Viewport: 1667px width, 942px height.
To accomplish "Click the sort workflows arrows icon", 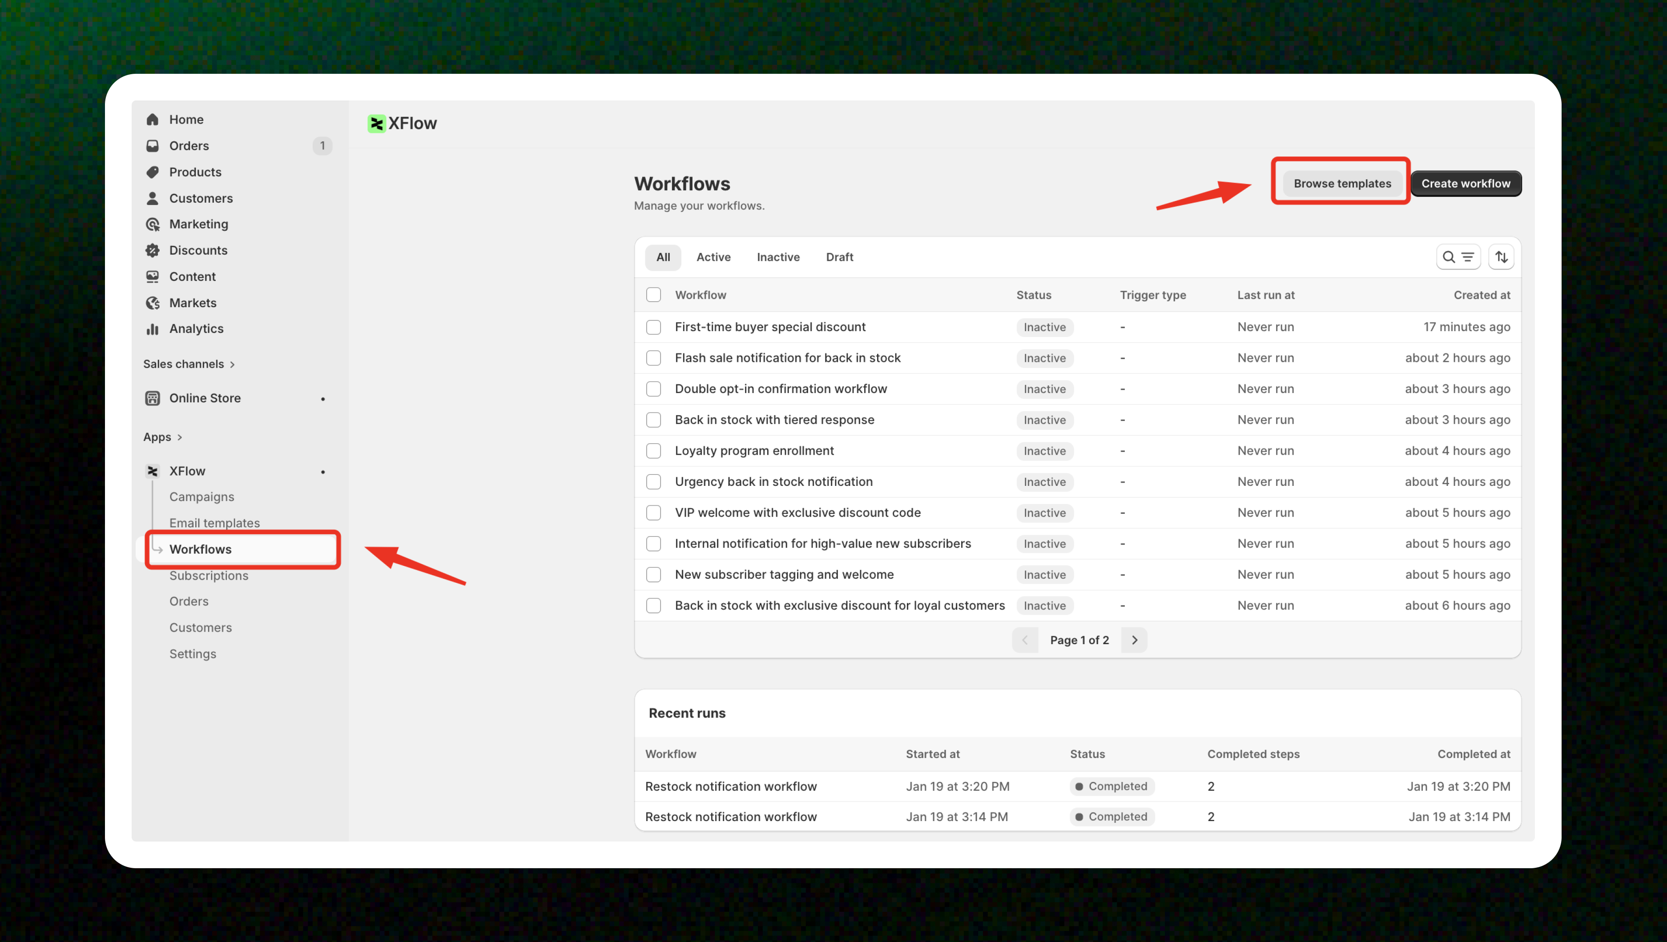I will click(x=1502, y=257).
